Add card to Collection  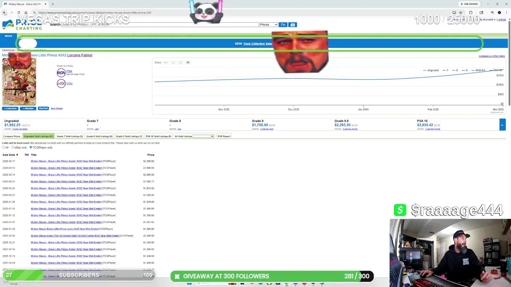click(10, 108)
